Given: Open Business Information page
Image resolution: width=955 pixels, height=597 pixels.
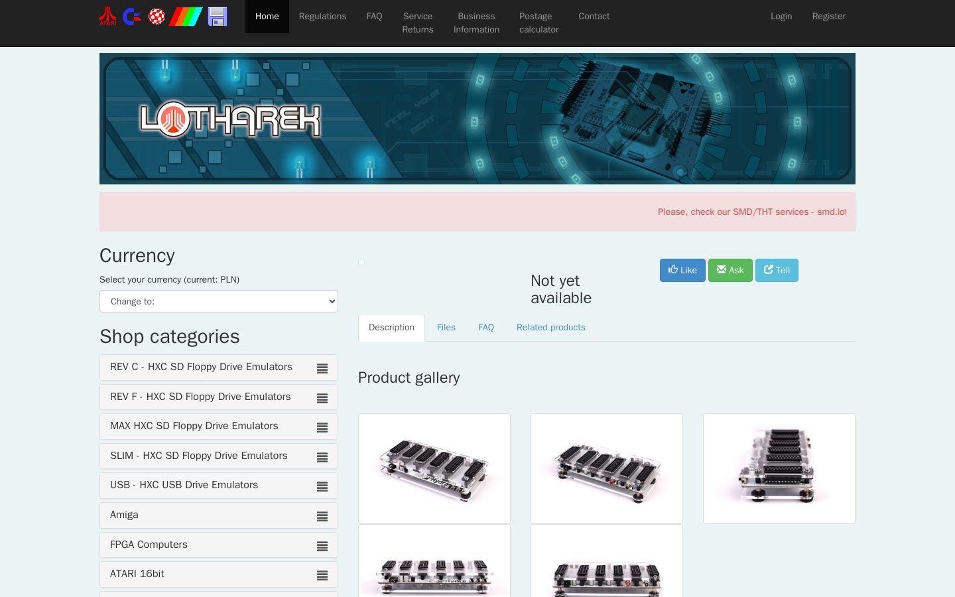Looking at the screenshot, I should pyautogui.click(x=477, y=23).
